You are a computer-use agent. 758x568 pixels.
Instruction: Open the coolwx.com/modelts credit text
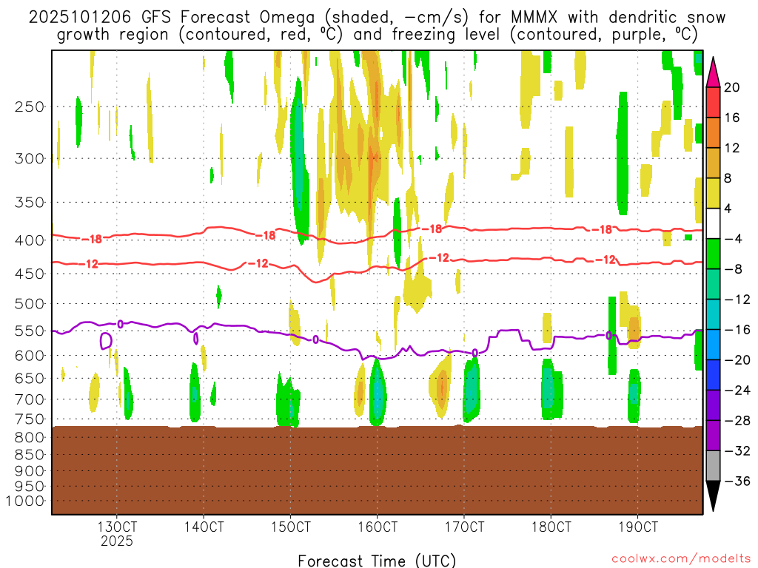click(681, 559)
